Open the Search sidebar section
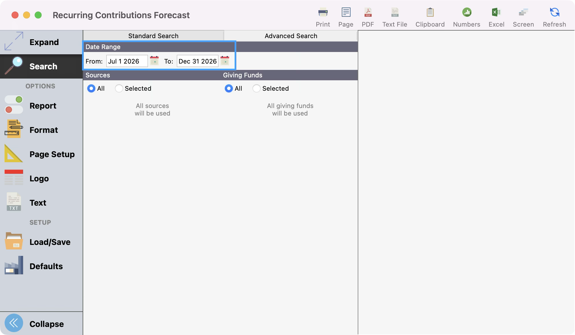This screenshot has width=575, height=335. 41,66
